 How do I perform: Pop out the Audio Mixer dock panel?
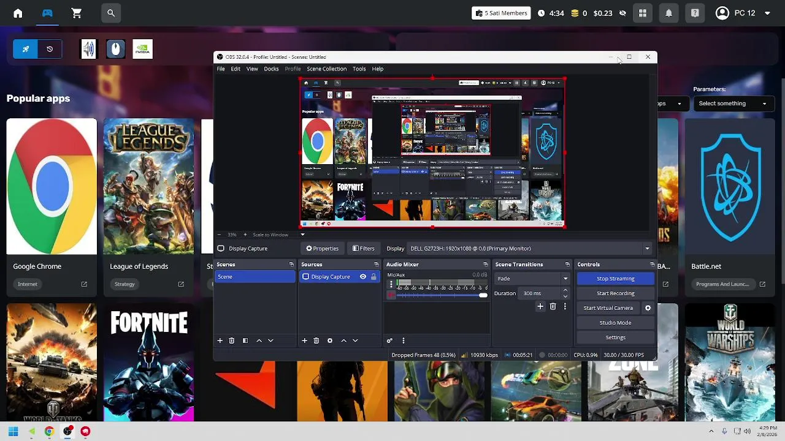(x=485, y=265)
